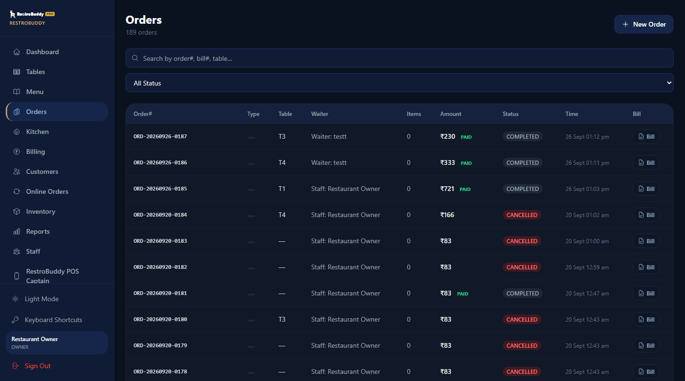Click the RestroBuddy POS logo
This screenshot has width=685, height=381.
click(32, 14)
